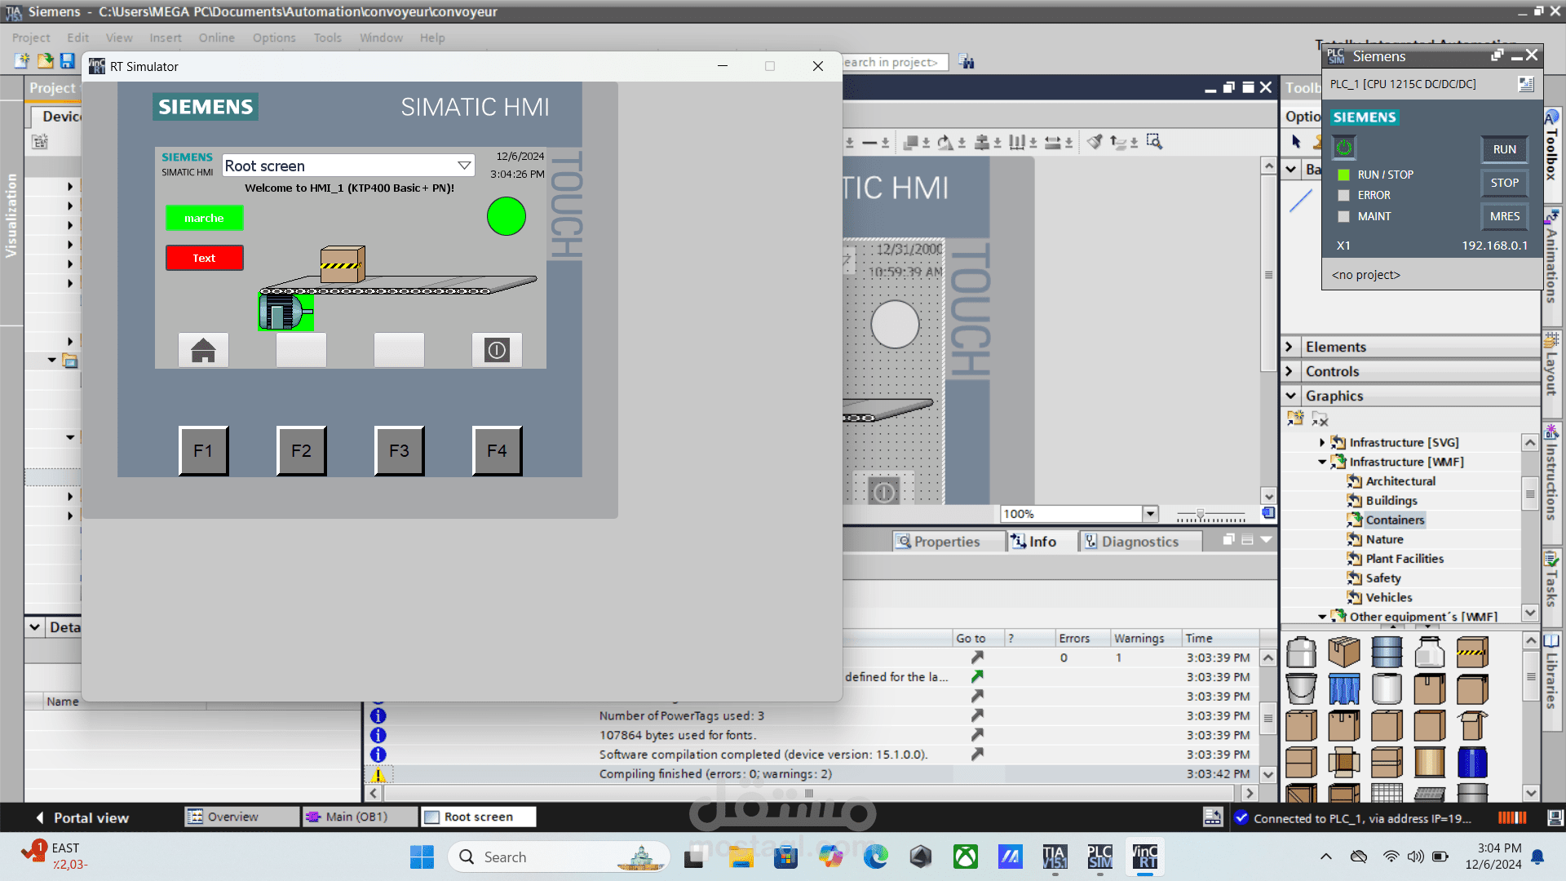Adjust the editor zoom slider
Screen dimensions: 1566x881
[1201, 514]
